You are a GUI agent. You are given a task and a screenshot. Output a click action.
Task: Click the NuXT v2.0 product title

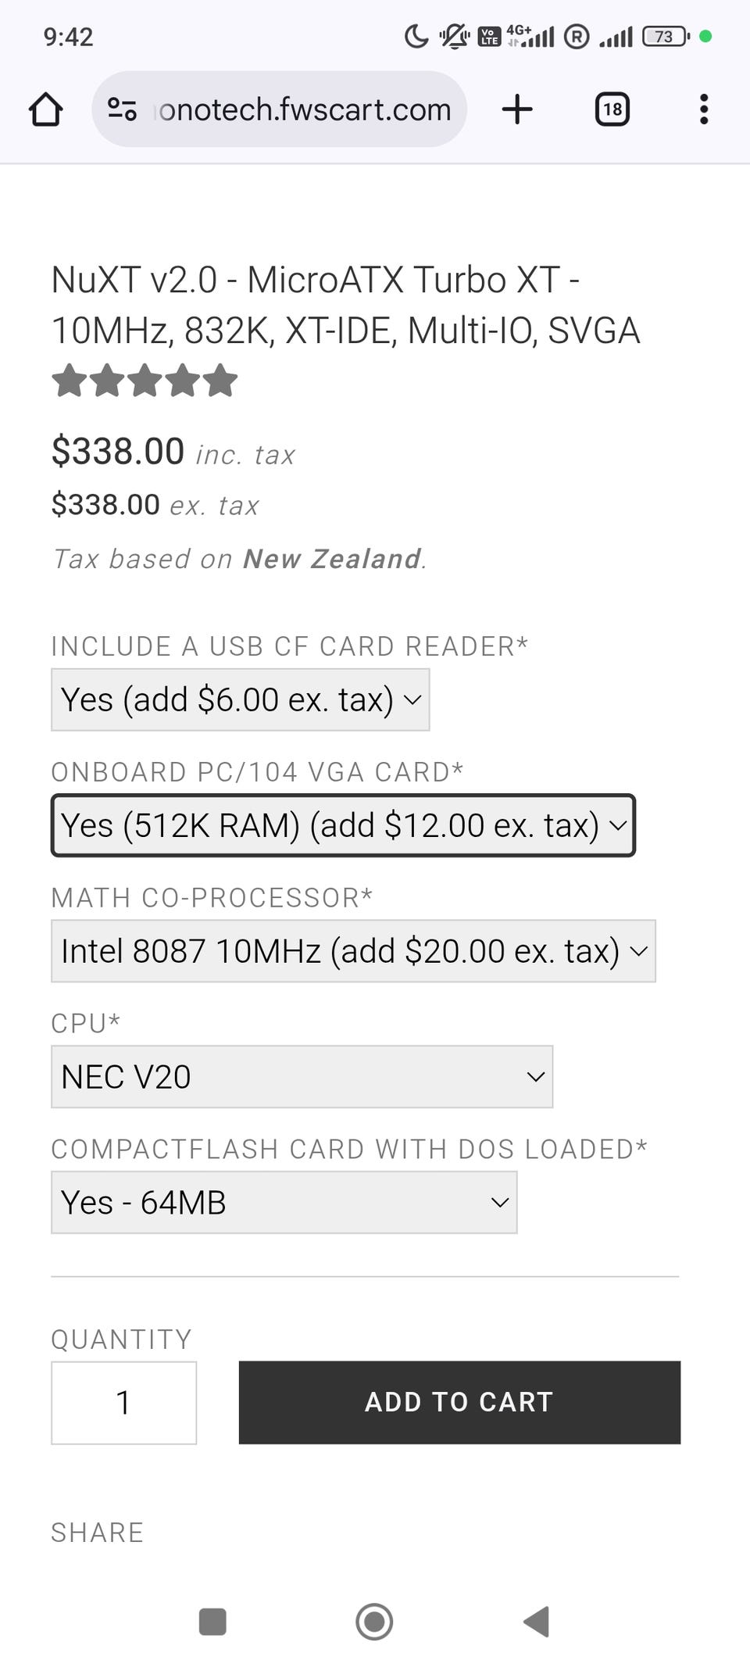[345, 305]
